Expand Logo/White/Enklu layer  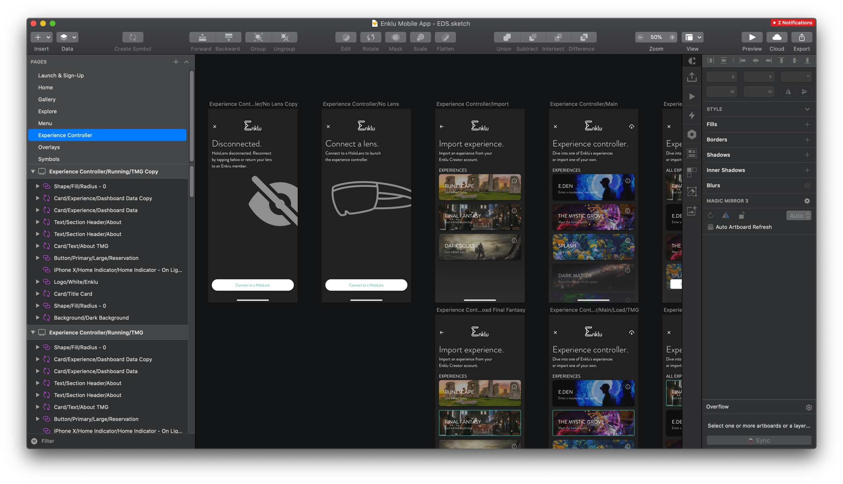point(37,282)
